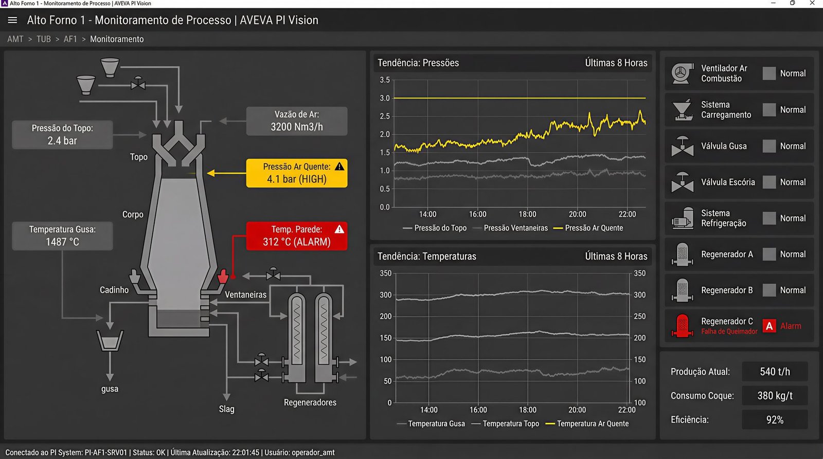Click the Últimas 8 Horas range on Pressões trend
Viewport: 823px width, 459px height.
[616, 63]
